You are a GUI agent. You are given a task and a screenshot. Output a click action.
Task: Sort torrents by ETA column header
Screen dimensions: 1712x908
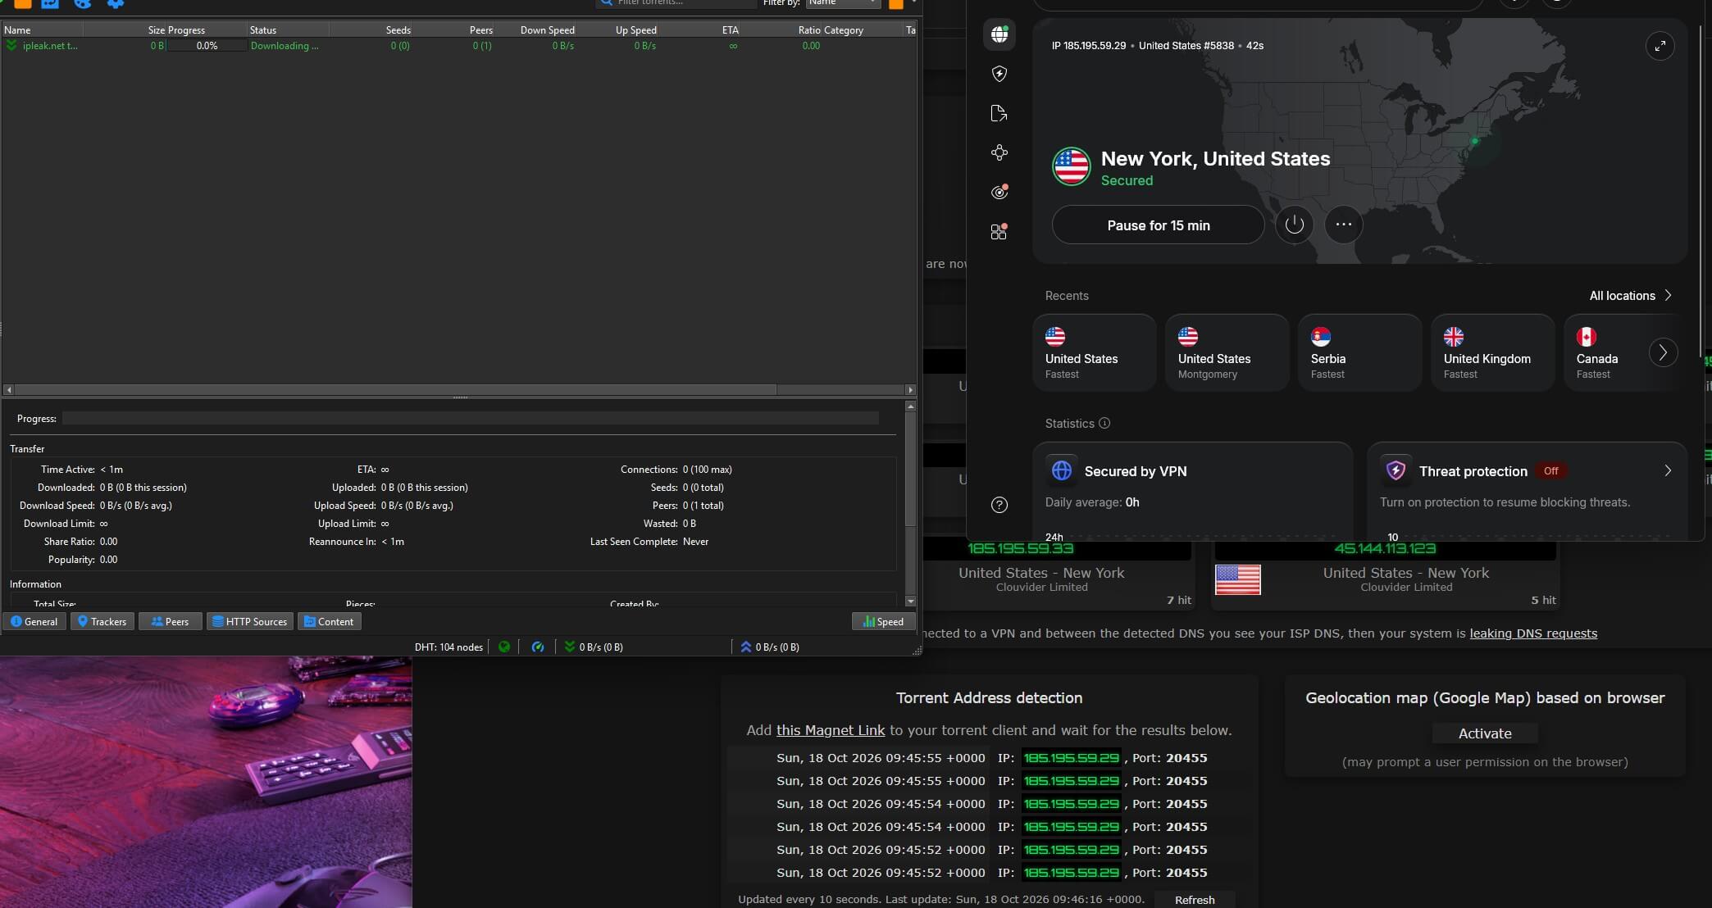(x=699, y=30)
